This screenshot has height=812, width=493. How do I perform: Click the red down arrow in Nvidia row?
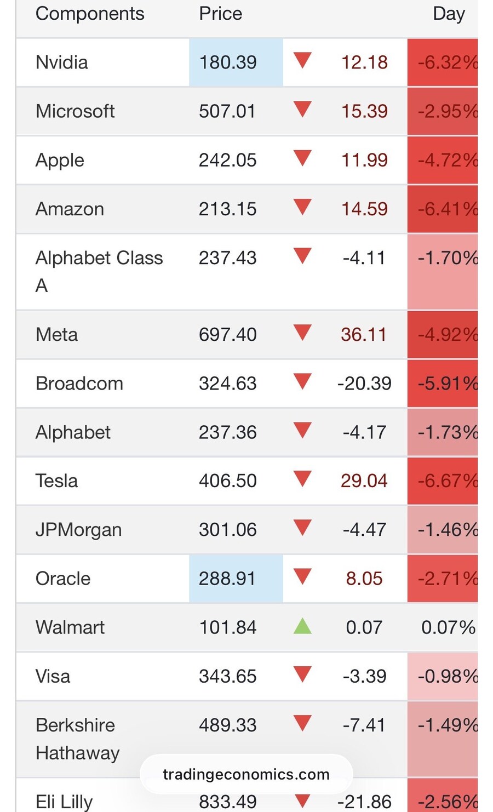point(302,60)
